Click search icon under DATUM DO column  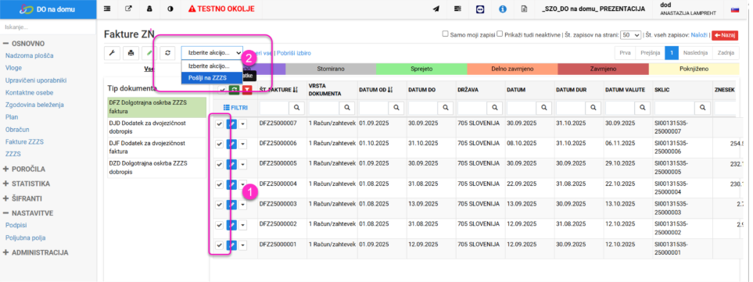pos(446,108)
